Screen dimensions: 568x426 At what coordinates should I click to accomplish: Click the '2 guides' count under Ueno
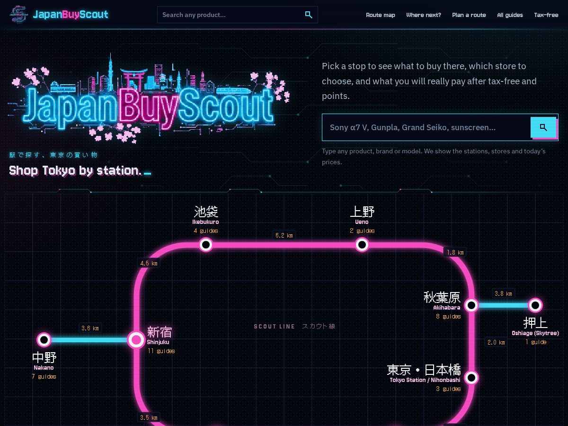pyautogui.click(x=362, y=231)
